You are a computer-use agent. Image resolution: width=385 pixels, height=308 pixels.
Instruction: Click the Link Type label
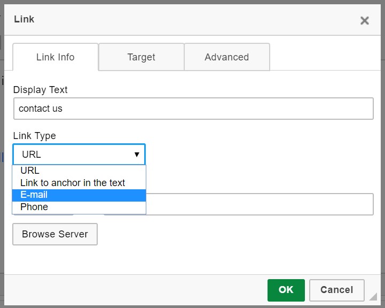click(35, 136)
